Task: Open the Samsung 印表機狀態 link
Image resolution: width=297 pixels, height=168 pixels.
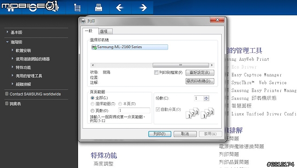Action: click(254, 98)
